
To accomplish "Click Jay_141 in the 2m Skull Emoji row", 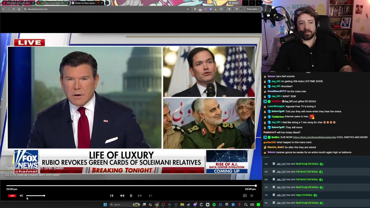I will [281, 164].
